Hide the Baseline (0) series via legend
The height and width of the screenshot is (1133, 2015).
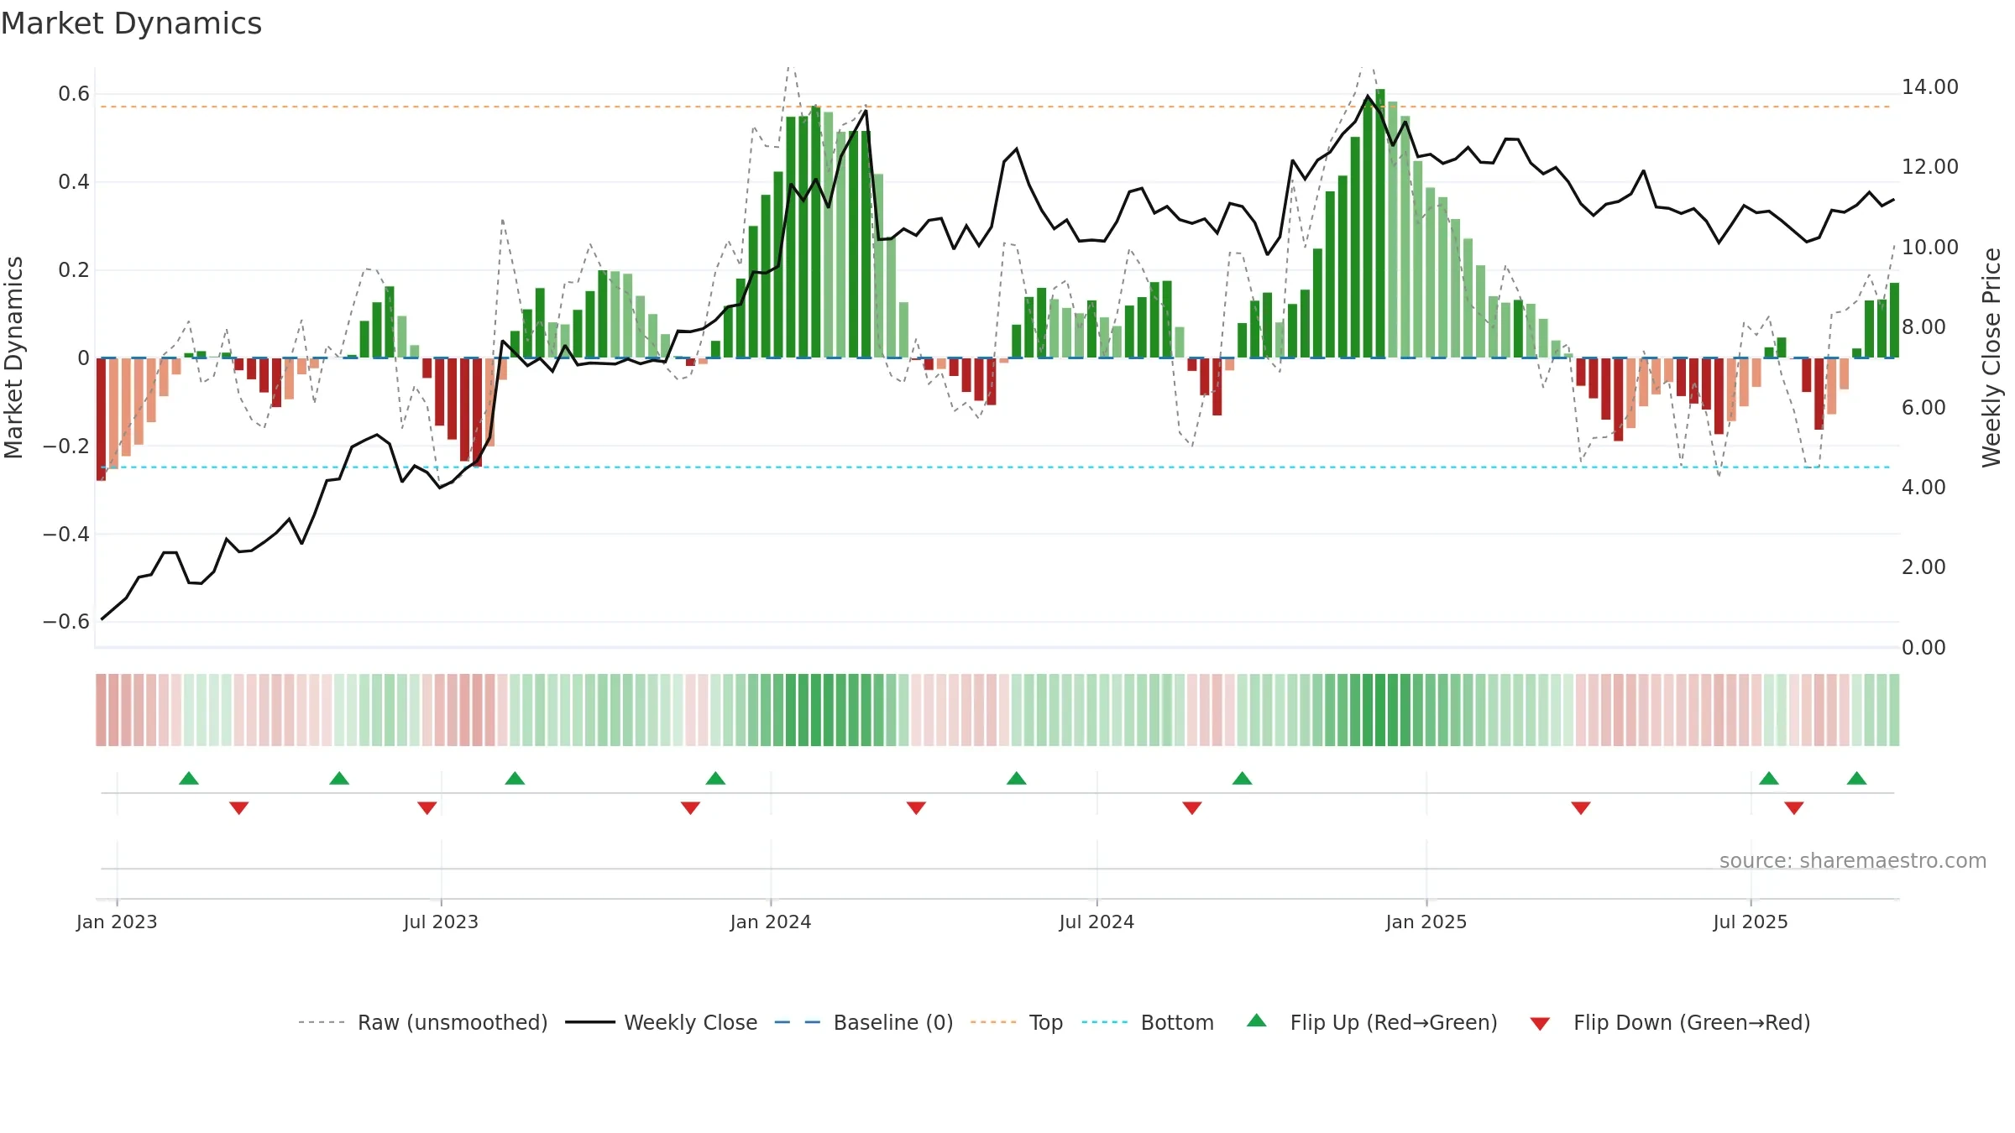pos(864,1022)
